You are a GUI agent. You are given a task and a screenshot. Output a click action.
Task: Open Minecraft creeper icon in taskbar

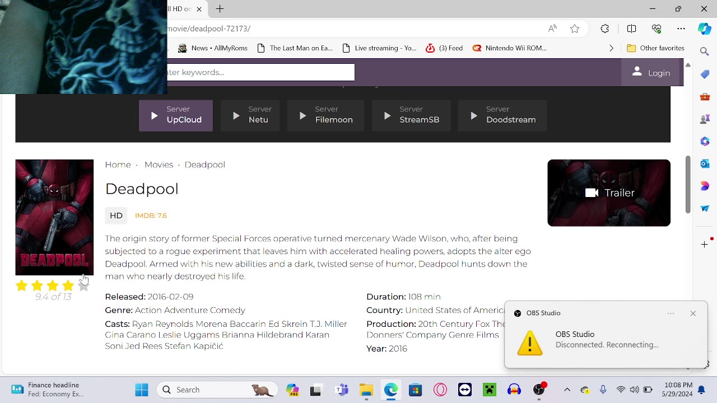point(490,390)
